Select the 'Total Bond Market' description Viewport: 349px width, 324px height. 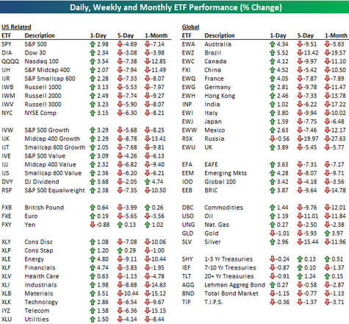pyautogui.click(x=231, y=293)
